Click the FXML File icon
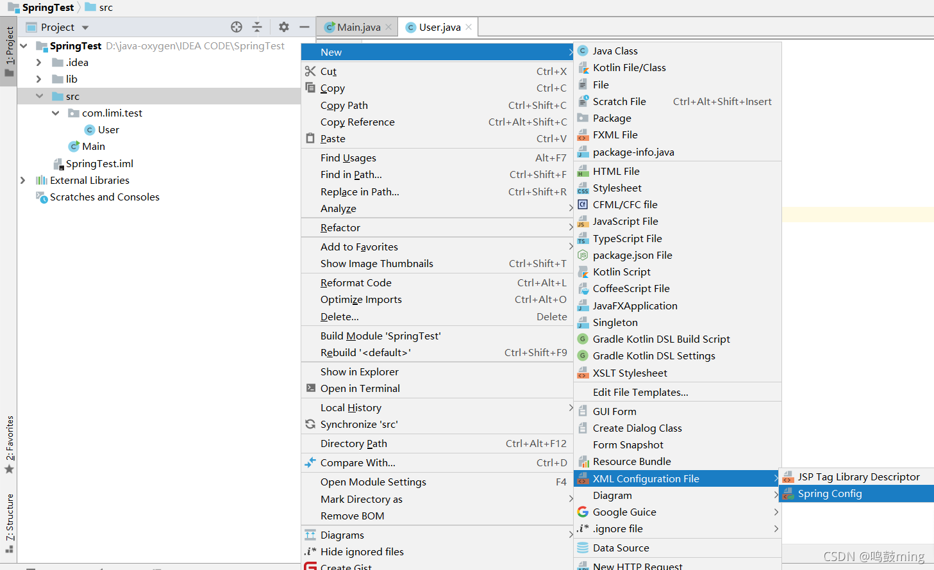Viewport: 934px width, 570px height. pyautogui.click(x=583, y=134)
